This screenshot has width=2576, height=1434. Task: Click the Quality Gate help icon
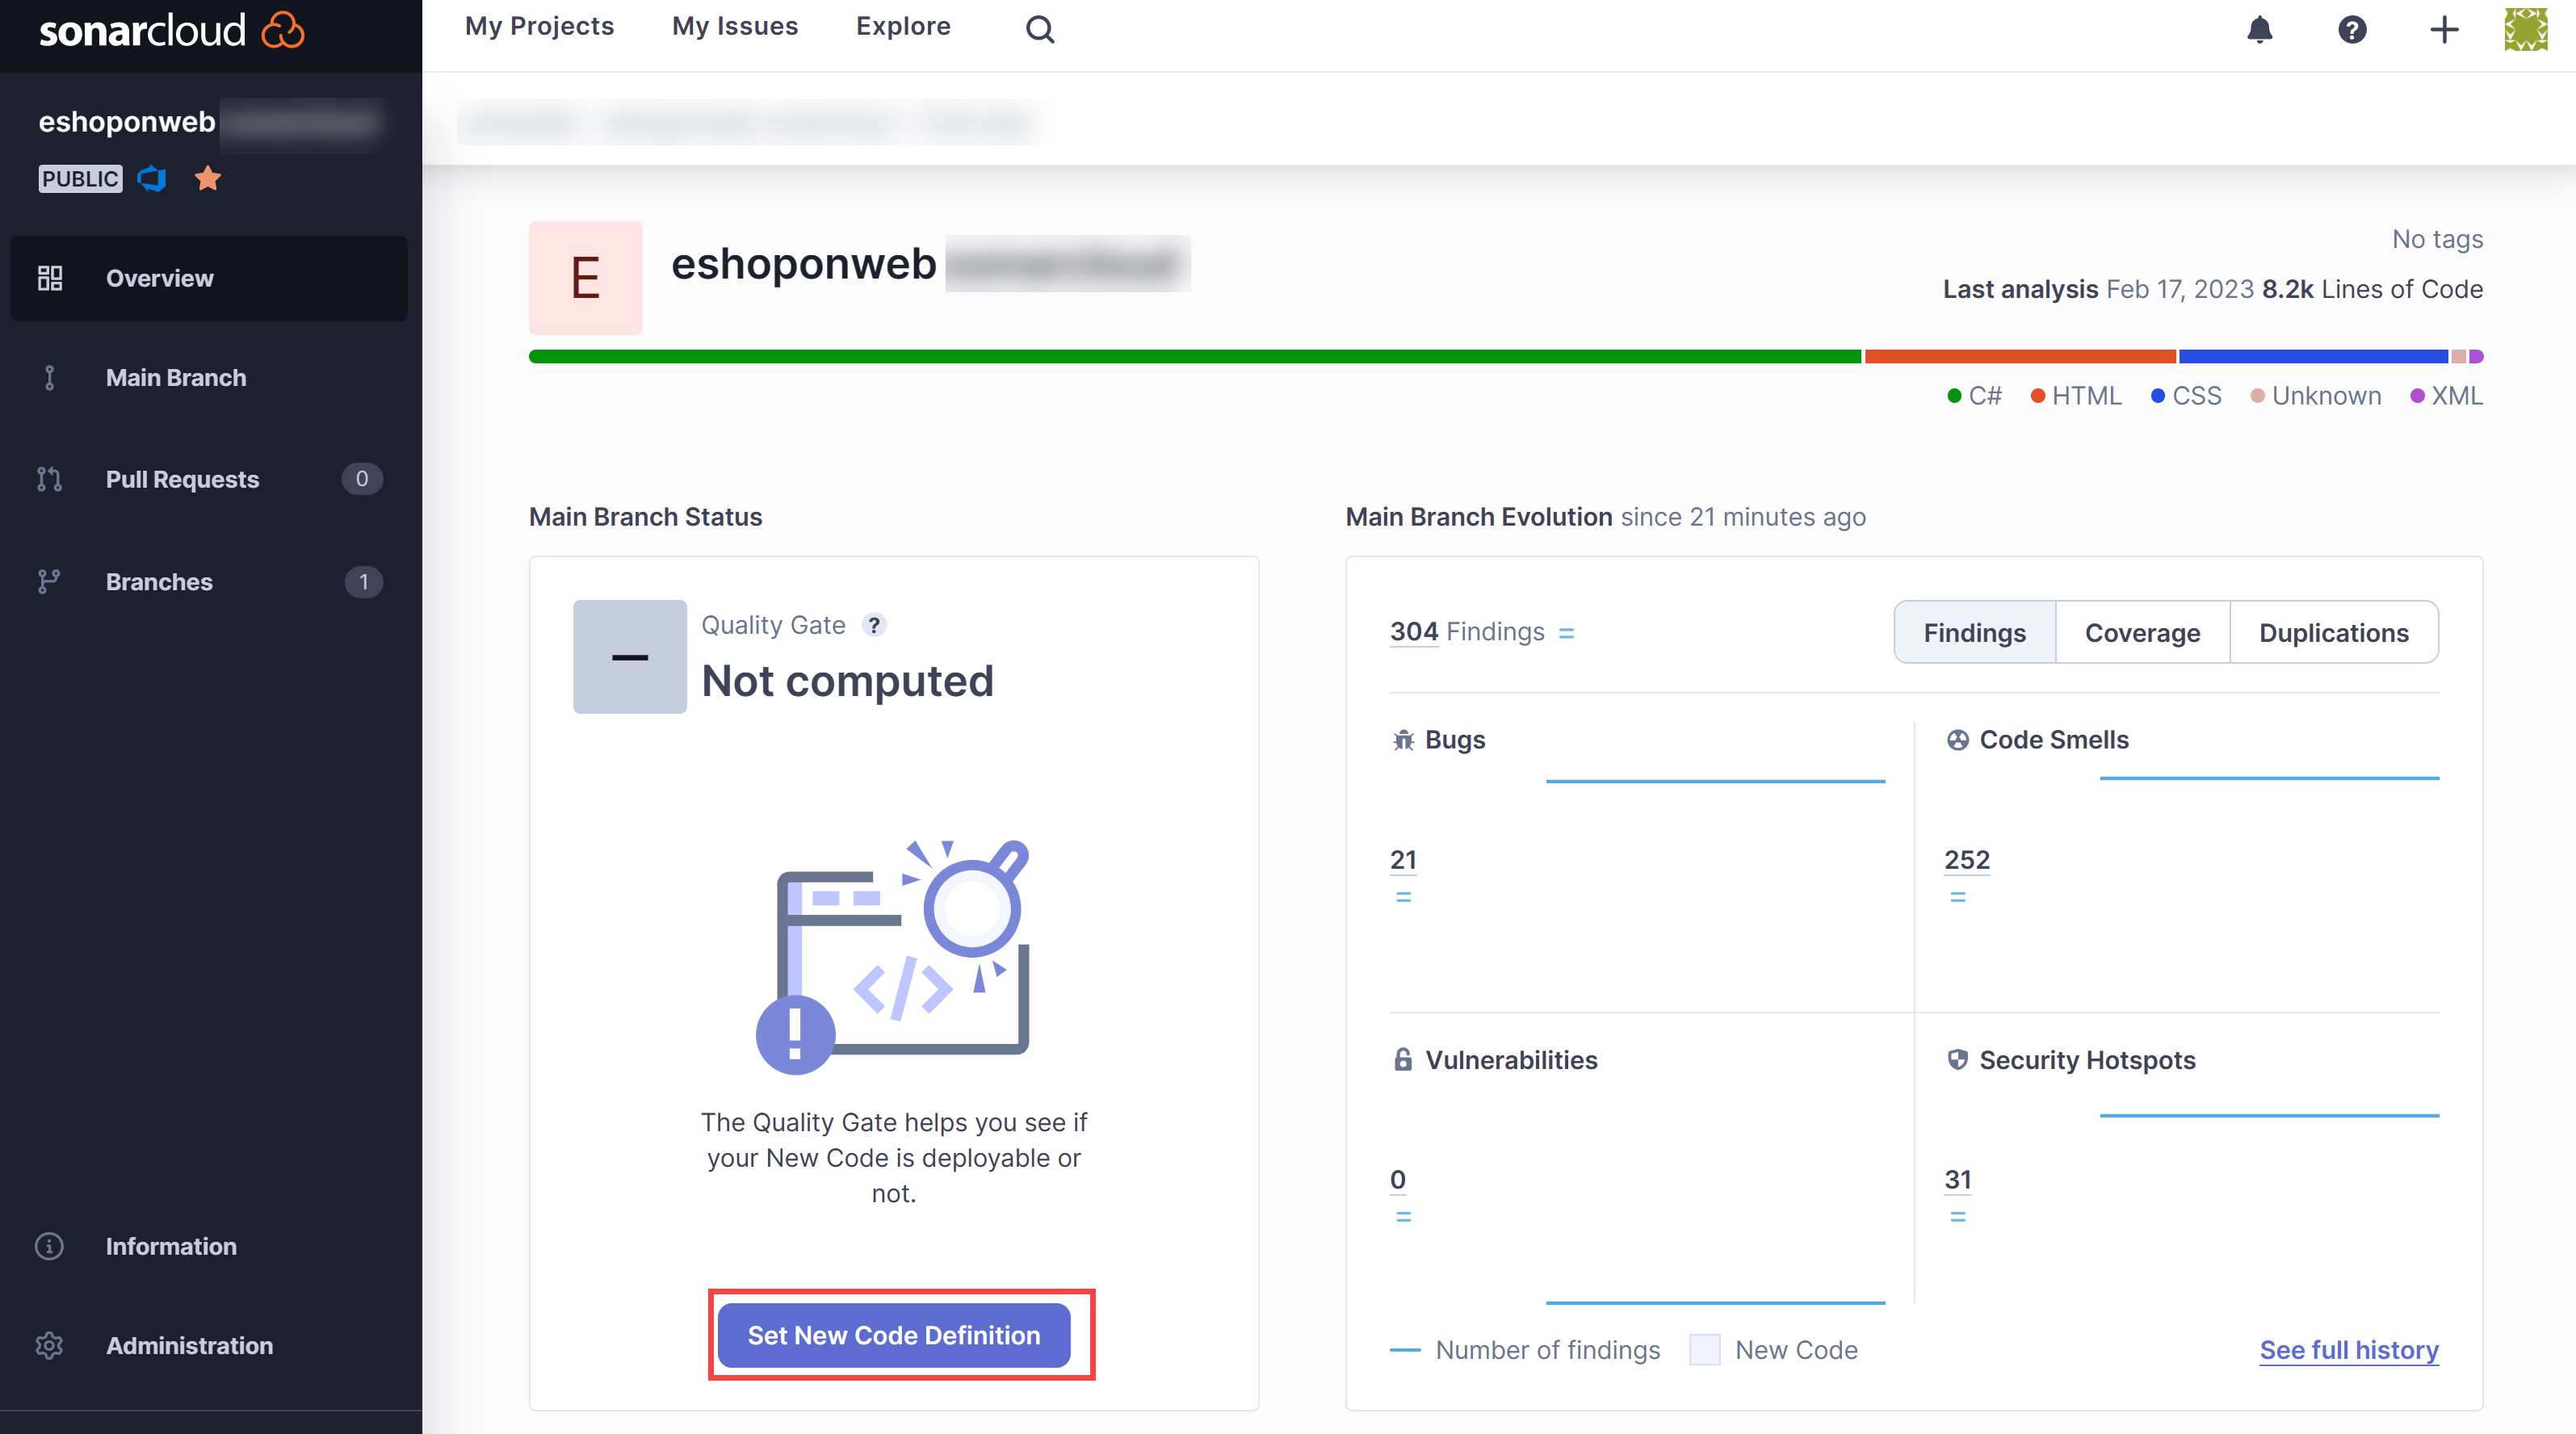click(x=874, y=625)
